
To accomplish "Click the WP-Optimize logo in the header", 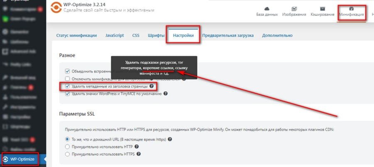I will tap(56, 7).
